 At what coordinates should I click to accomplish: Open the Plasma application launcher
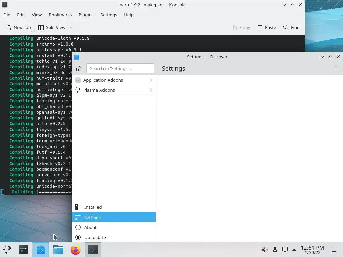7,250
